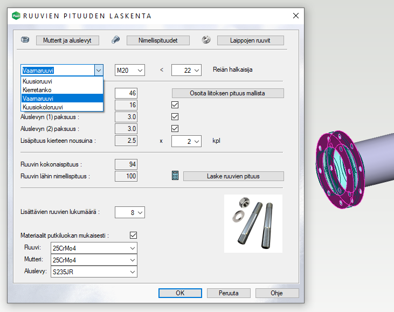Toggle the Aluslevyn (1) paksuus checkbox

coord(175,116)
